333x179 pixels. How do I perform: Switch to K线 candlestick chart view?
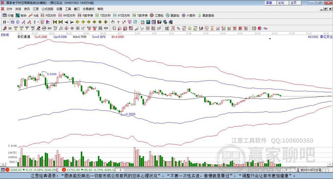34,15
